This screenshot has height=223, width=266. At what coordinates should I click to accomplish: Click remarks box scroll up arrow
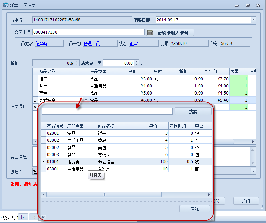pyautogui.click(x=253, y=150)
